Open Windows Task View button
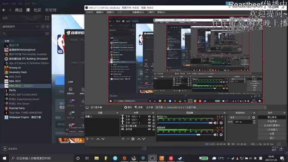The width and height of the screenshot is (288, 162). (87, 158)
